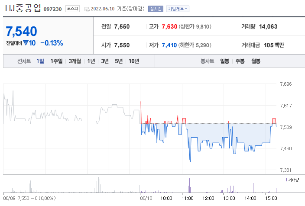Click the low price 7,410
The image size is (305, 206).
[169, 45]
